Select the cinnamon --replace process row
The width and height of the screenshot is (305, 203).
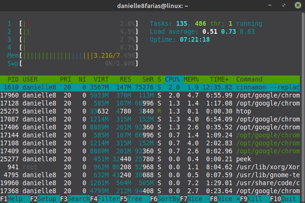(x=150, y=87)
